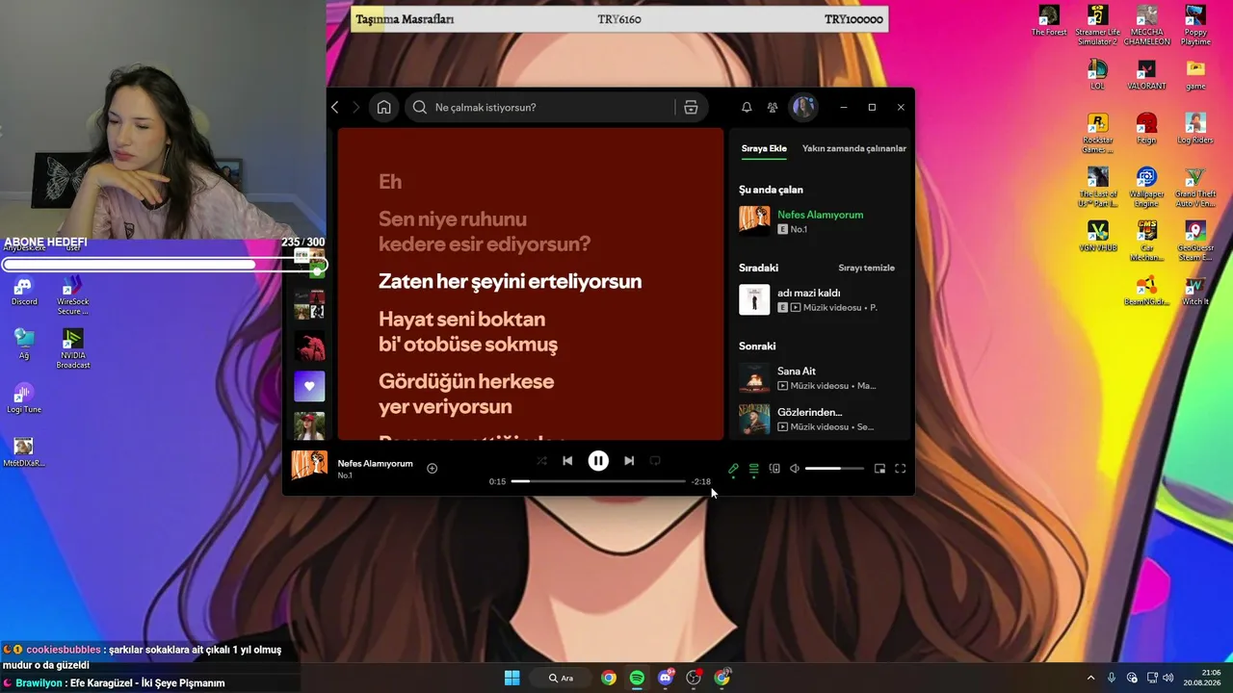Launch the LOL desktop shortcut

click(1097, 75)
